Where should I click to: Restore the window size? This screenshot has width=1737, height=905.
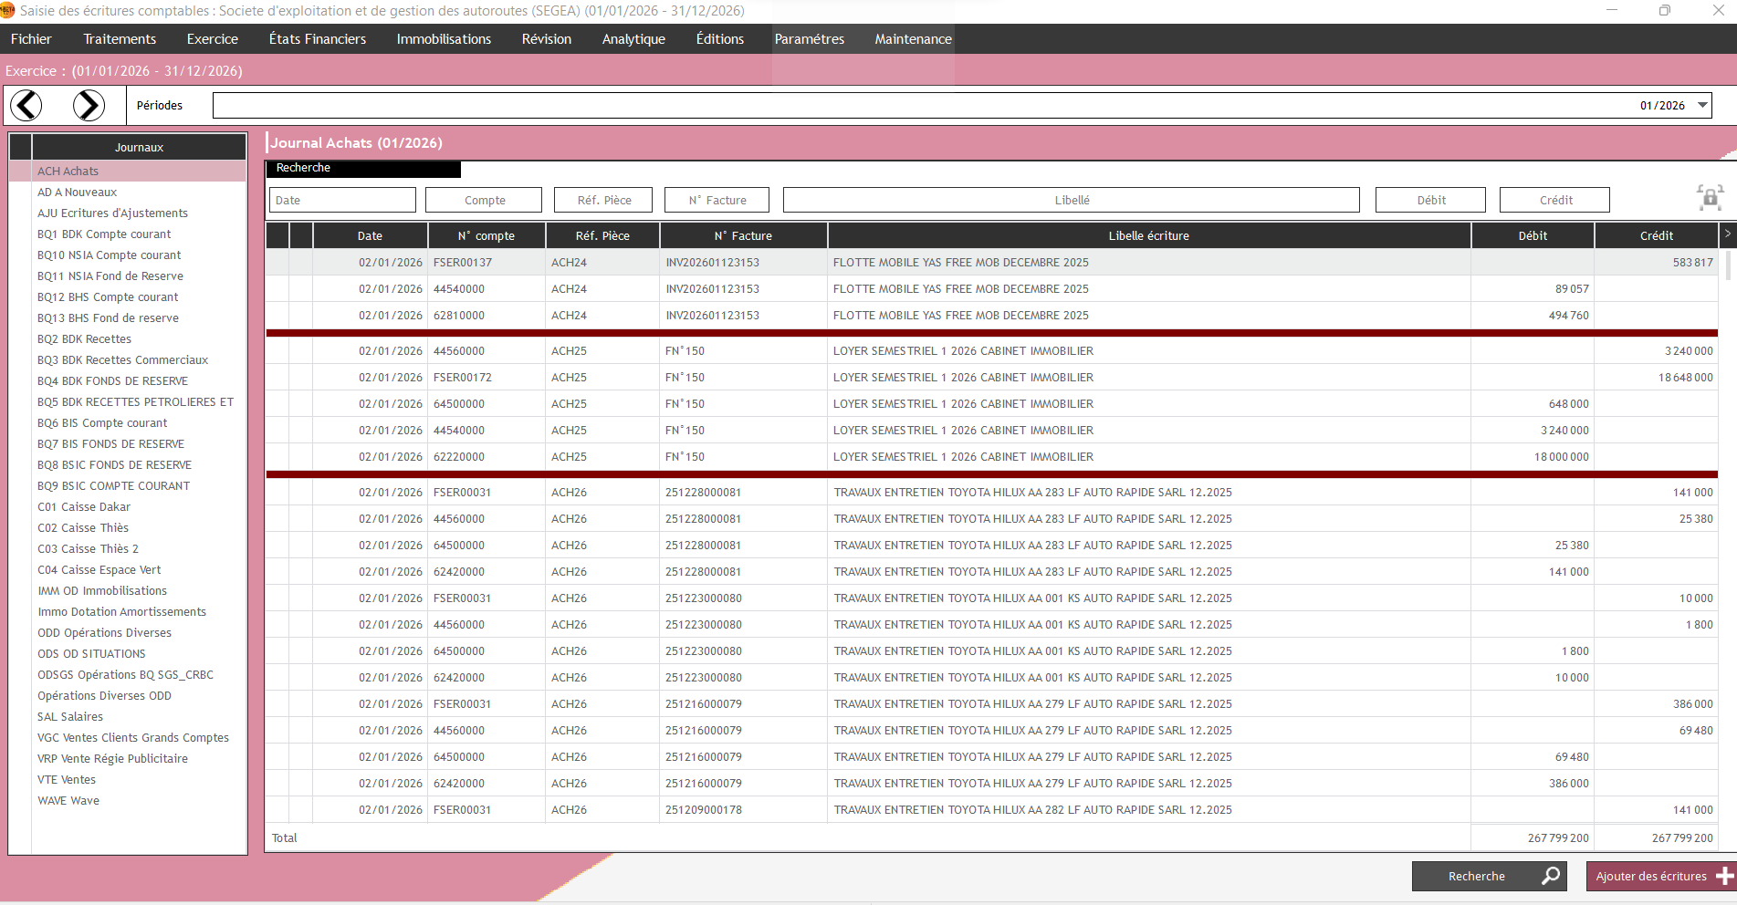point(1664,11)
